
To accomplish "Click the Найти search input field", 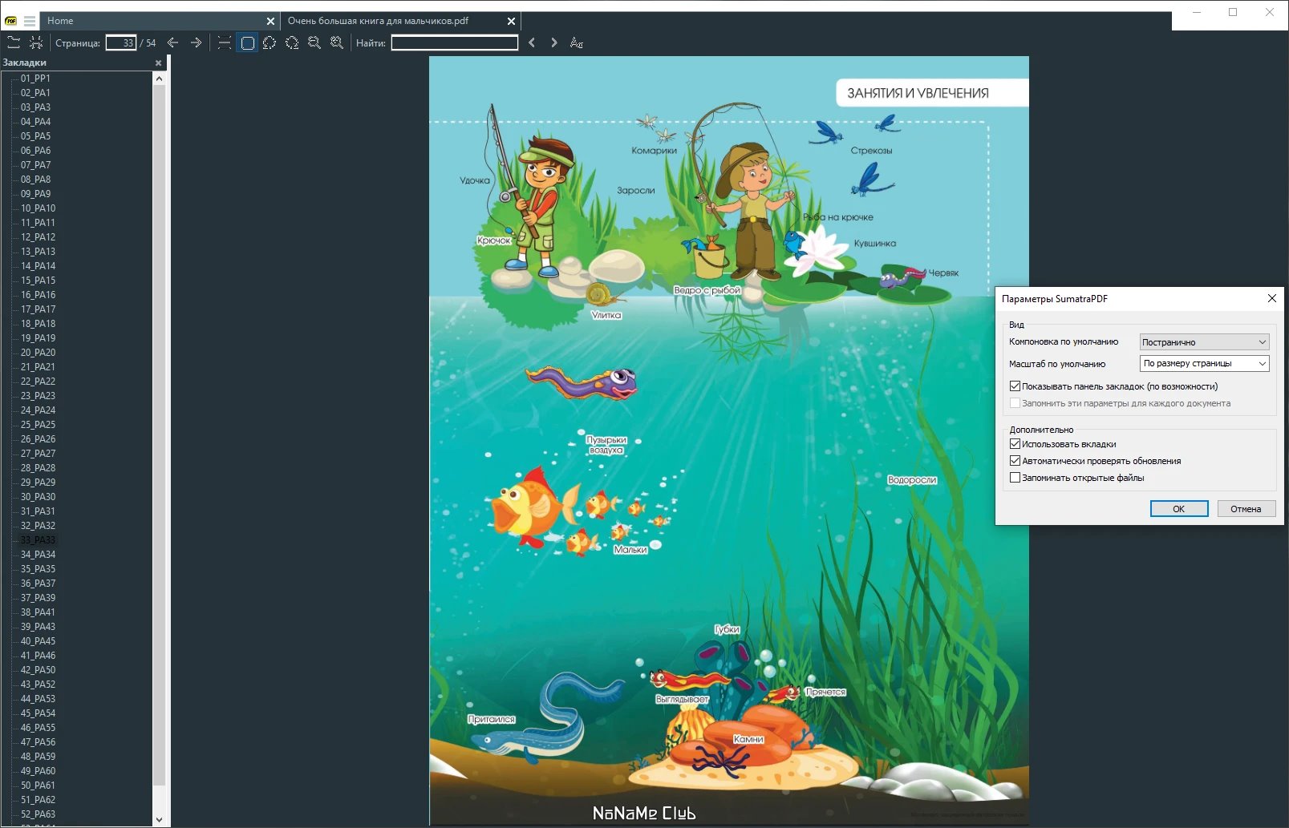I will [x=455, y=42].
